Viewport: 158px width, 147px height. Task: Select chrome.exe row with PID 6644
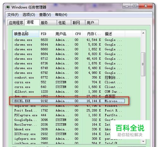[69, 44]
